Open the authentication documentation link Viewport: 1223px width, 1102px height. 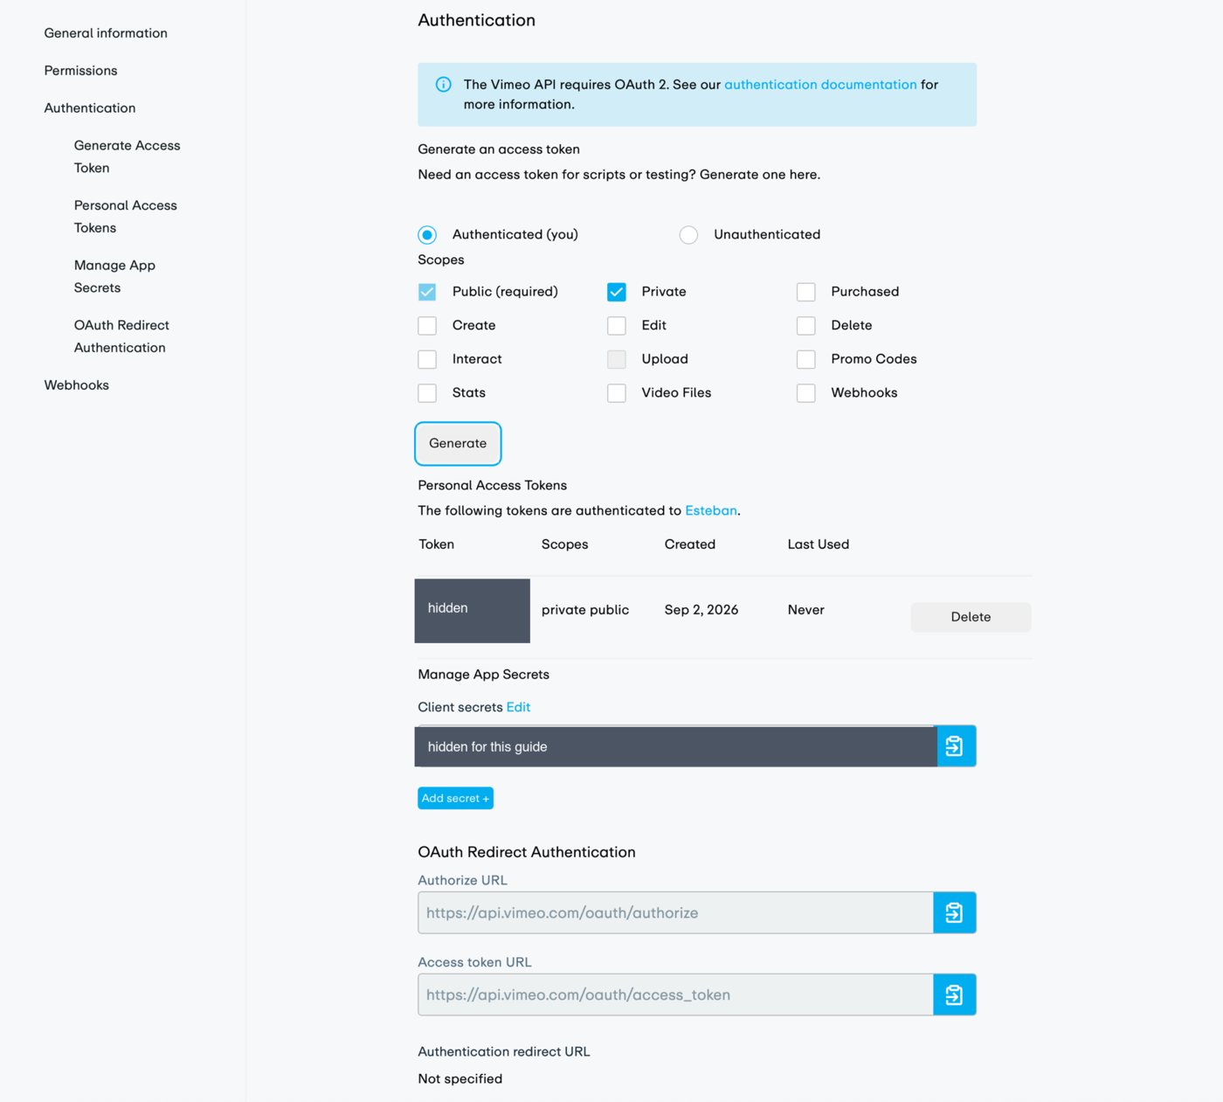(x=820, y=85)
